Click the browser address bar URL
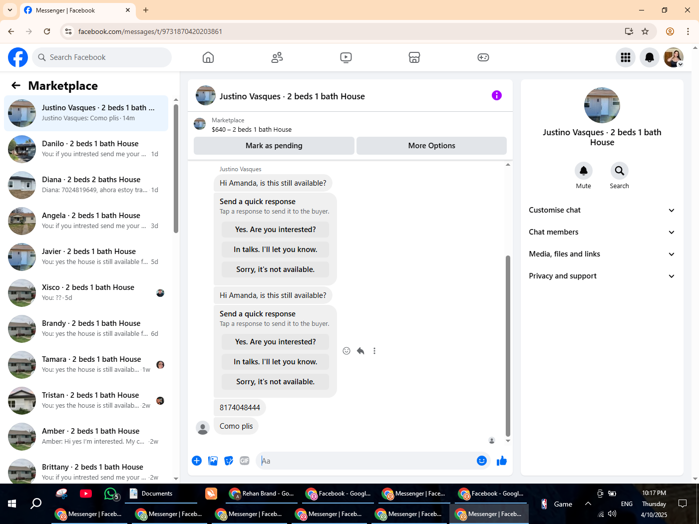 [x=150, y=31]
